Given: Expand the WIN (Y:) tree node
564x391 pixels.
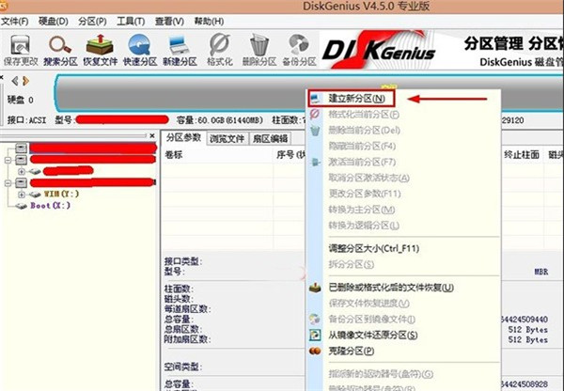Looking at the screenshot, I should (22, 195).
